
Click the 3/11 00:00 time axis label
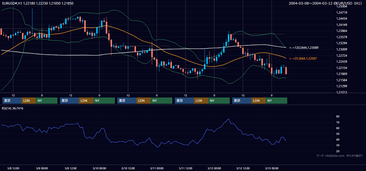(x=157, y=168)
